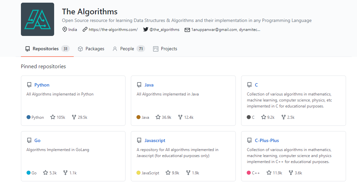
Task: Click the dark gray C language color dot
Action: [249, 117]
